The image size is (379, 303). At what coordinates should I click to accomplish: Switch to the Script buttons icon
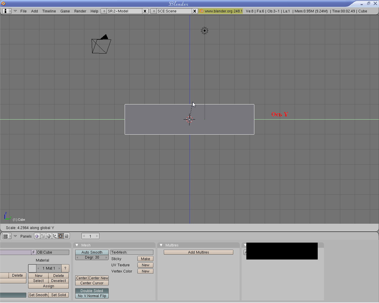point(43,236)
